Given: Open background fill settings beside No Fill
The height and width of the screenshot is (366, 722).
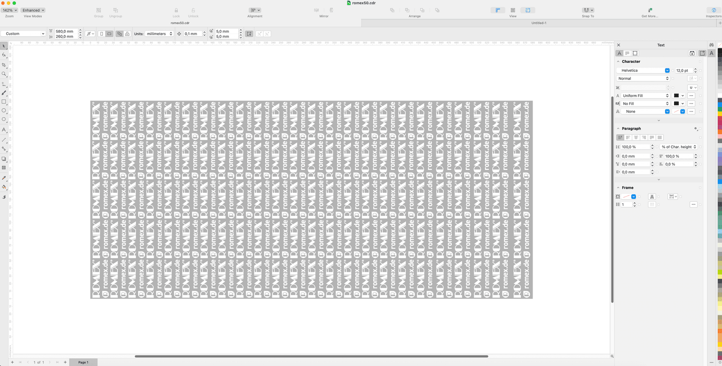Looking at the screenshot, I should (691, 104).
